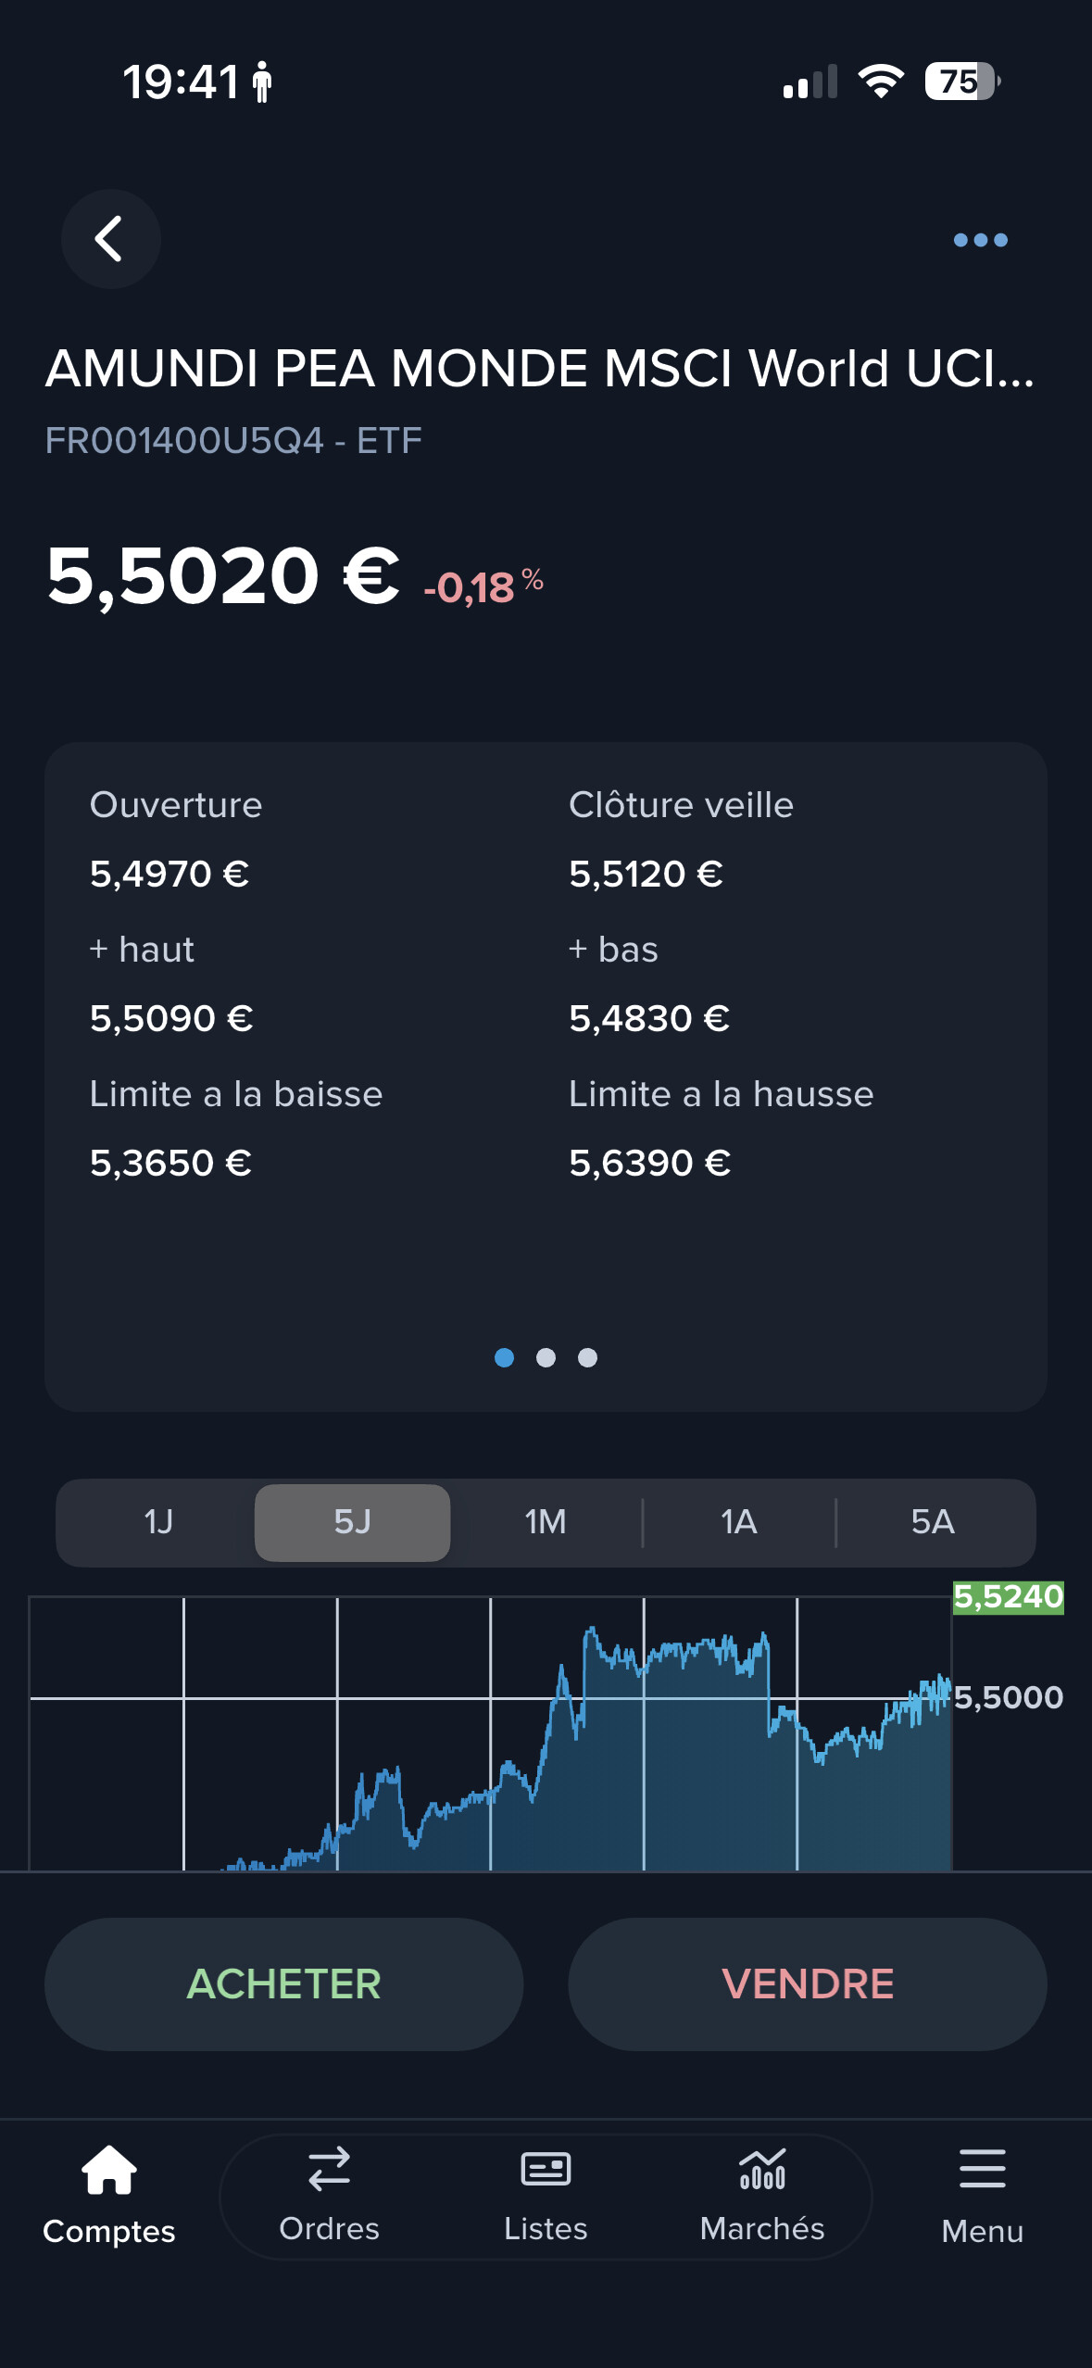Select the 1J chart period
Screen dimensions: 1092x2368
[x=158, y=1522]
